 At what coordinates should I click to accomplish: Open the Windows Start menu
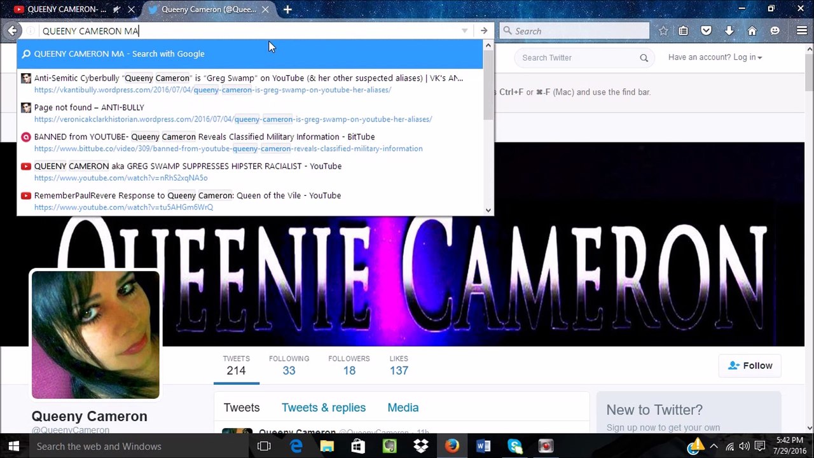[x=13, y=447]
